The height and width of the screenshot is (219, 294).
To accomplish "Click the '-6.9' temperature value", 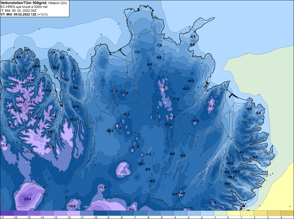I will click(x=148, y=154).
